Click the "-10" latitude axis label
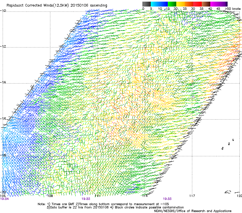Image resolution: width=242 pixels, height=213 pixels. point(3,10)
